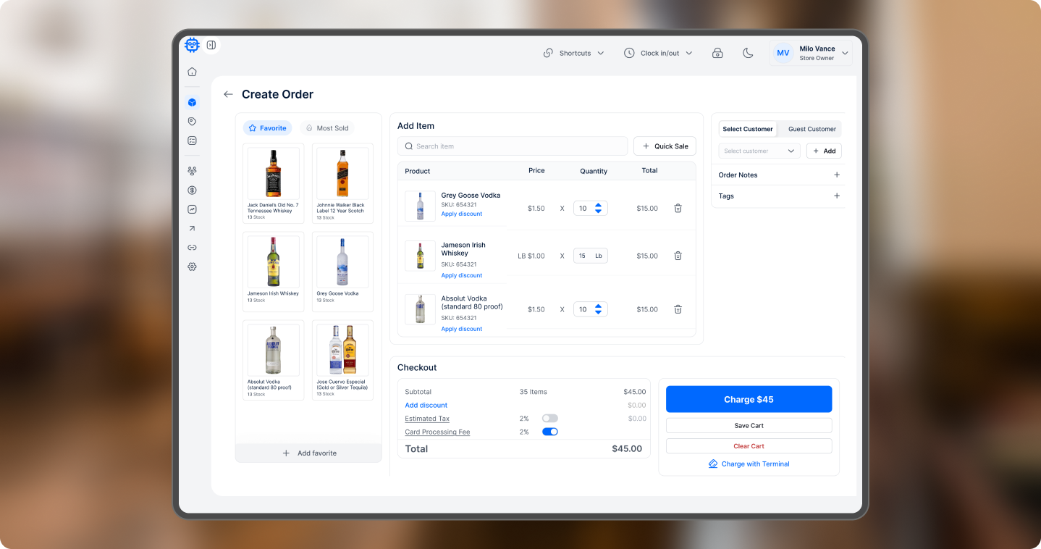1041x549 pixels.
Task: Click the dollar sign sidebar icon
Action: (x=192, y=190)
